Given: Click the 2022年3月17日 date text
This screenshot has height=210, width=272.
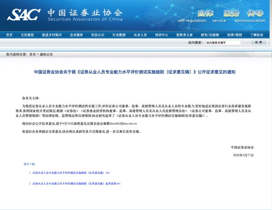Looking at the screenshot, I should [243, 155].
